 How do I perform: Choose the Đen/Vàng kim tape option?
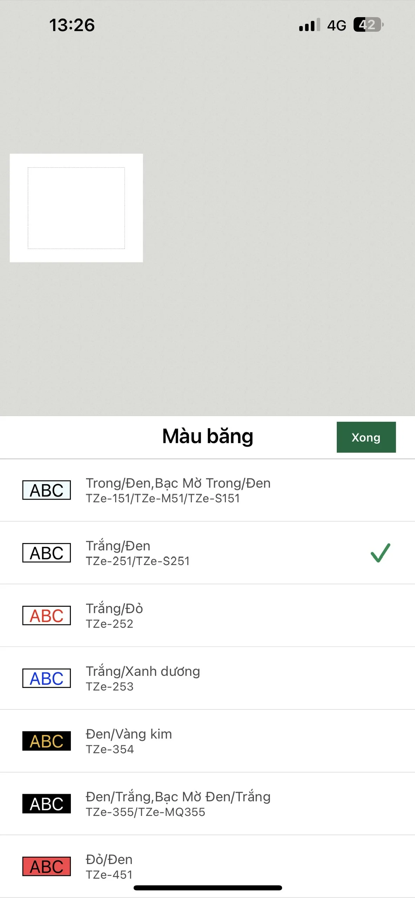coord(129,741)
